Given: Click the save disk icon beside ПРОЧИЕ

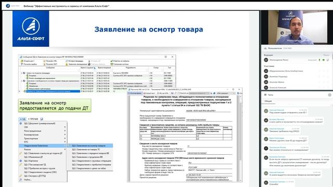Looking at the screenshot, I should click(42, 119).
